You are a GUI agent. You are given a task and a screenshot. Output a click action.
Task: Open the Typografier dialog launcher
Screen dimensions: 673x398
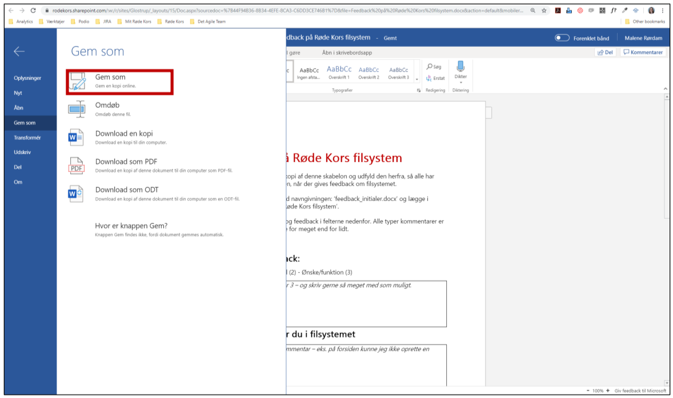pos(418,90)
